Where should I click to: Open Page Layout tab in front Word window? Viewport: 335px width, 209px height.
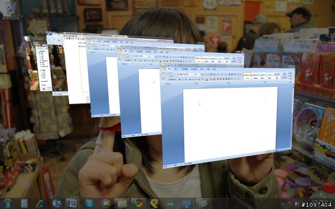coord(185,69)
